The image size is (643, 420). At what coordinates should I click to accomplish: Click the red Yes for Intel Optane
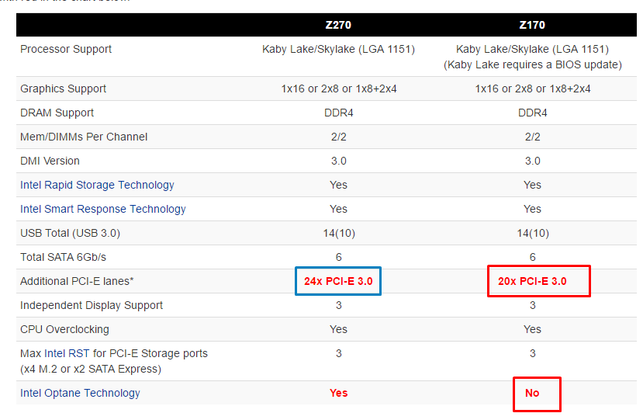pos(338,393)
